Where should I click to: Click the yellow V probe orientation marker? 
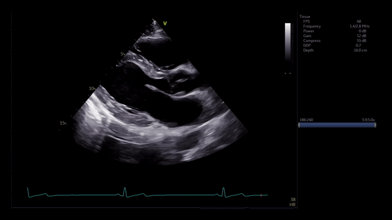point(165,23)
